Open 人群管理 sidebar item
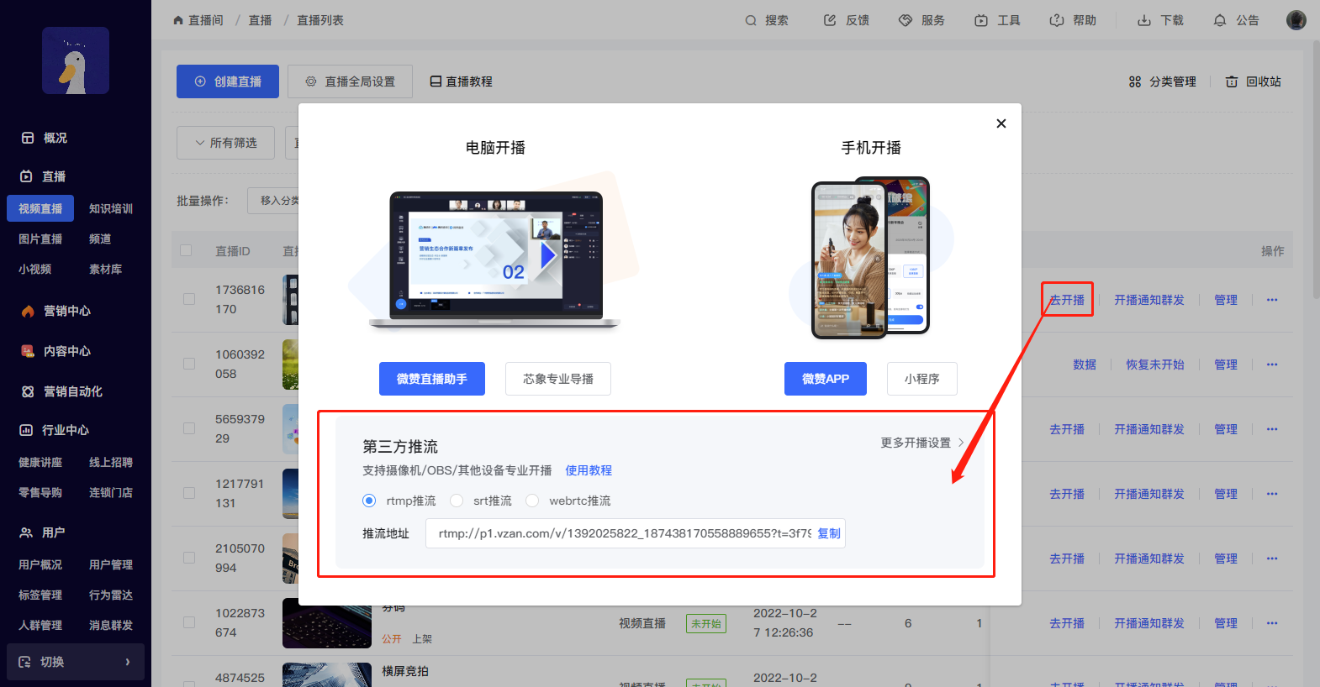 pos(40,625)
